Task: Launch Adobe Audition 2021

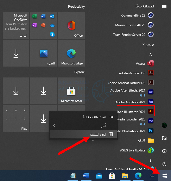Action: [x=134, y=102]
